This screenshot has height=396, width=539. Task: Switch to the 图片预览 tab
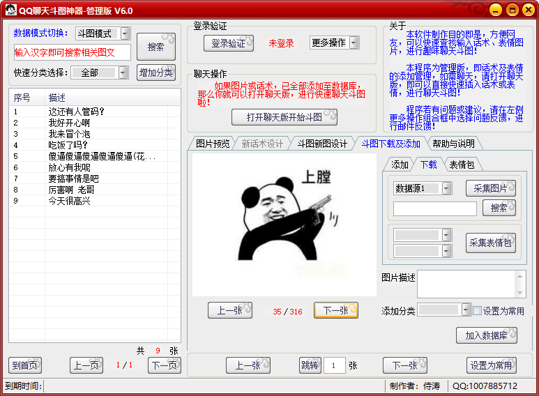213,144
